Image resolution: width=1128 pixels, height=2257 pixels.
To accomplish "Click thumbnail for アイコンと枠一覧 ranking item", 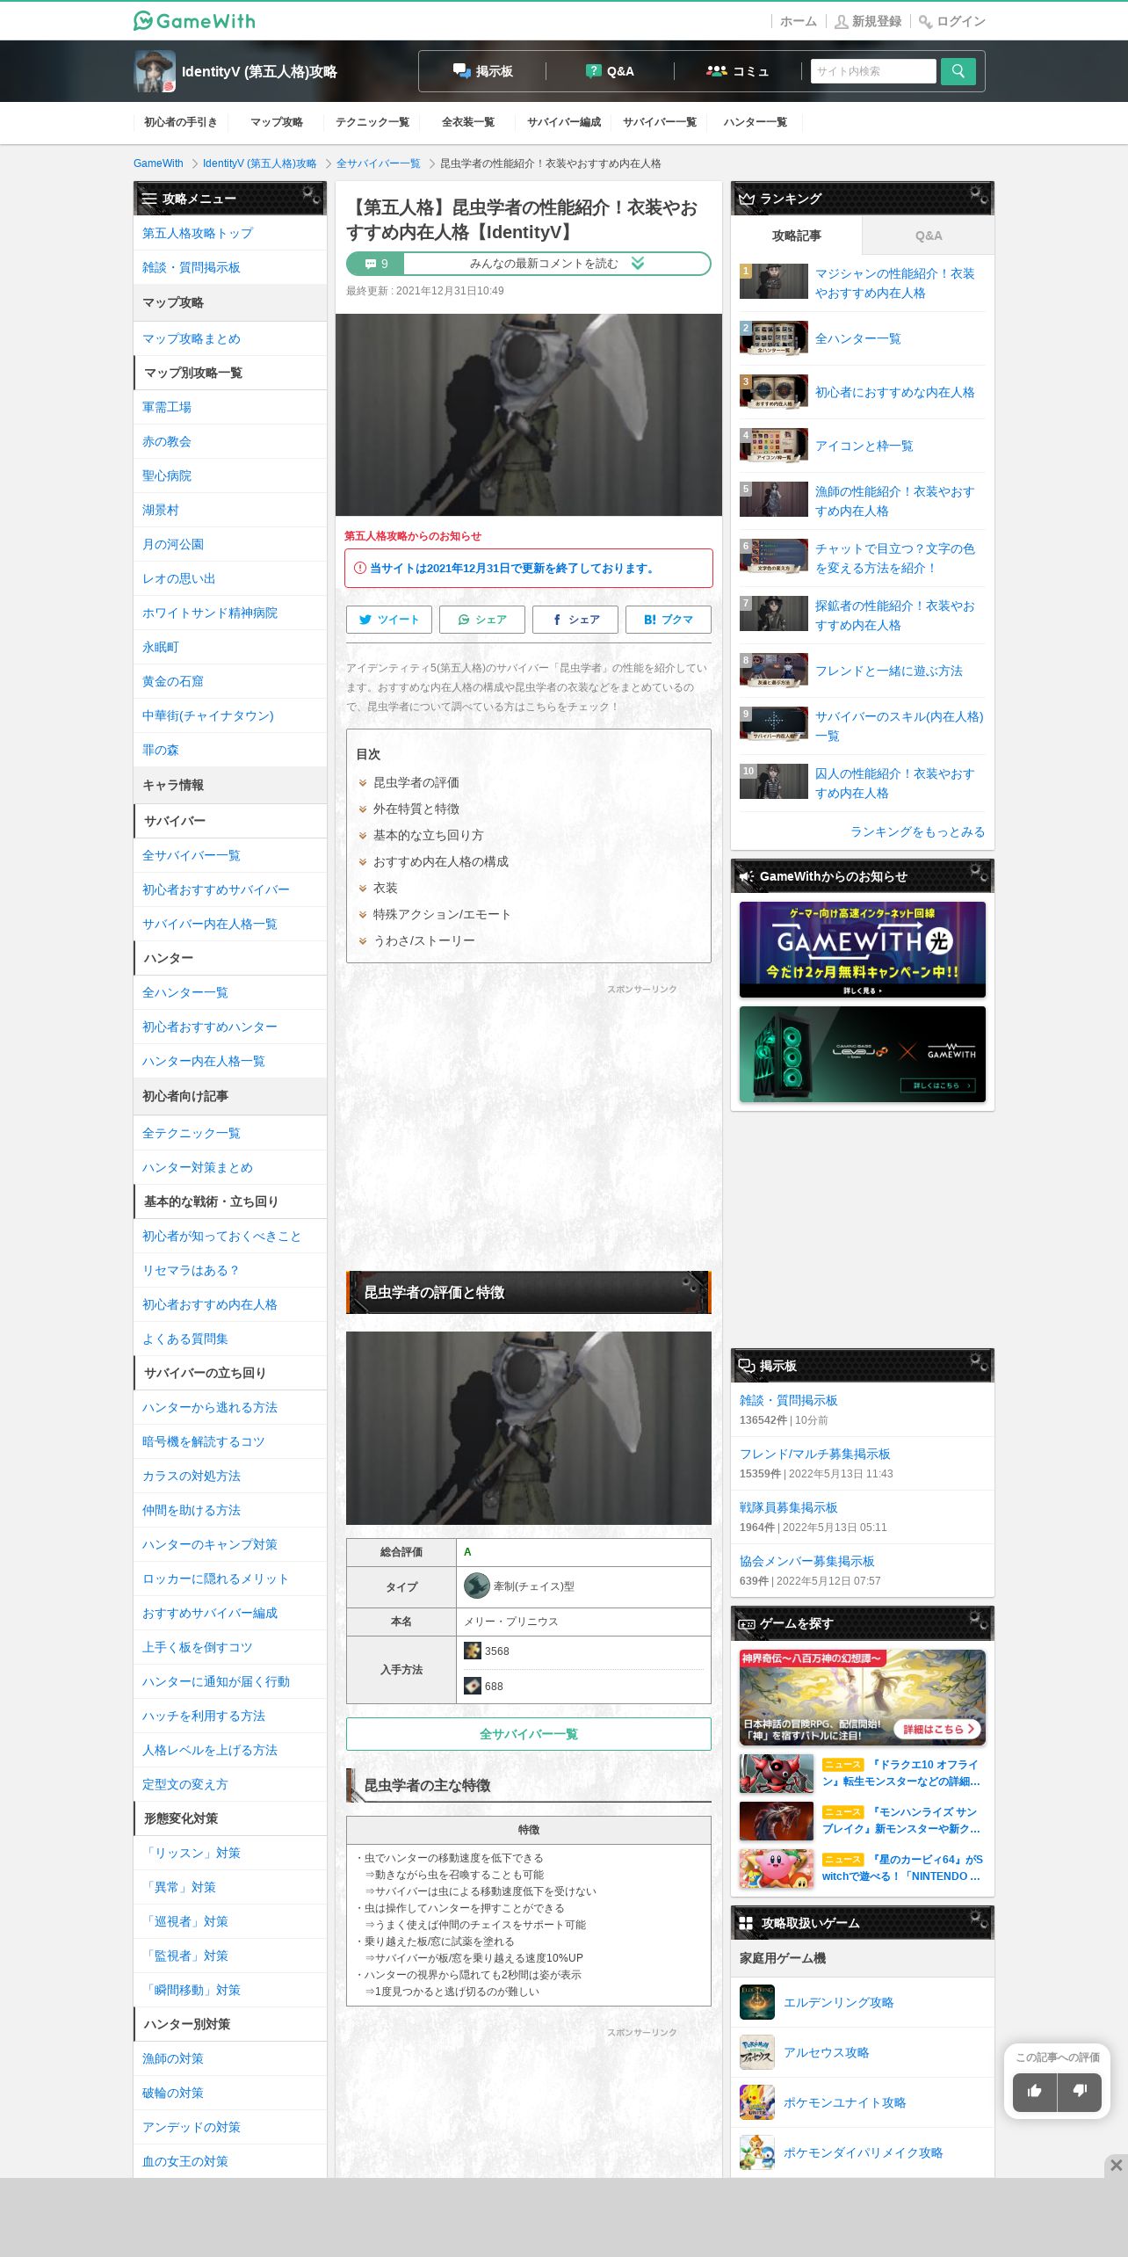I will [x=774, y=445].
